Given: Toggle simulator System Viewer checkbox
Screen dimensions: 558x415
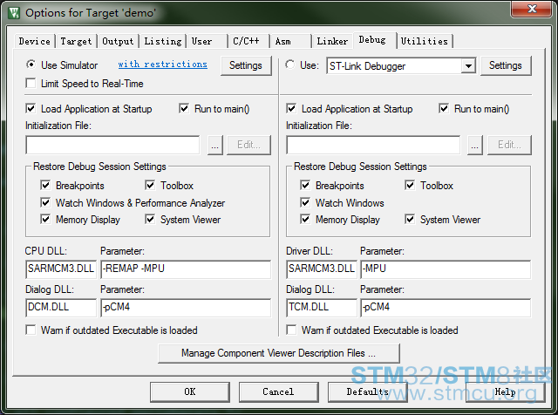Looking at the screenshot, I should coord(150,219).
